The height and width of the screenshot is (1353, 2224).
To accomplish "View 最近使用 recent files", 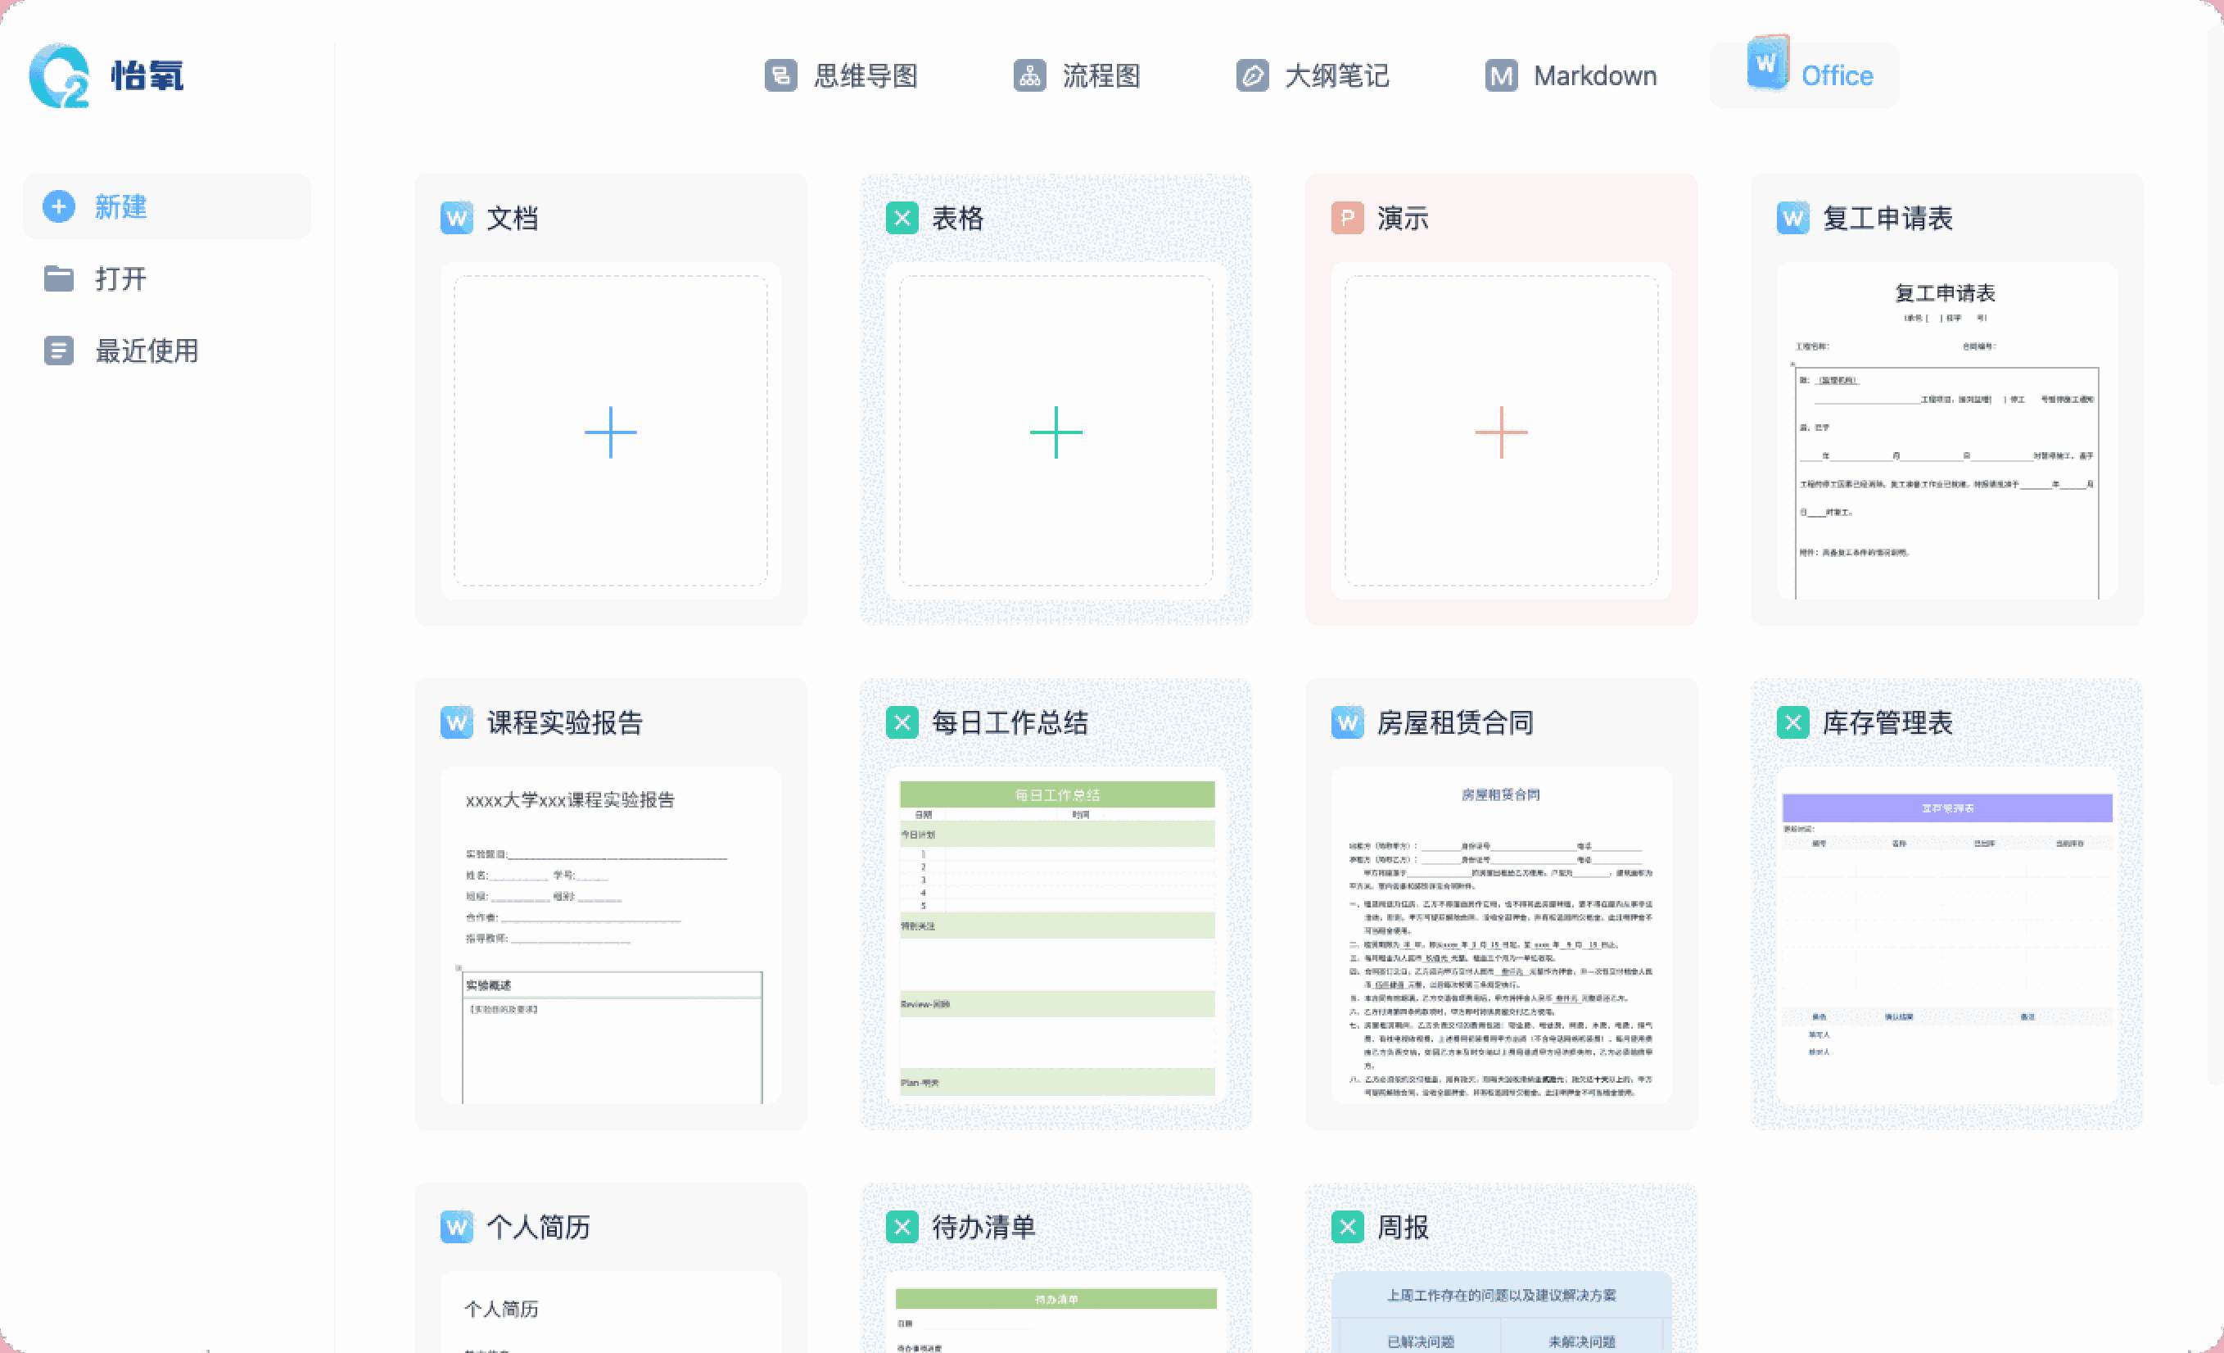I will (x=144, y=351).
